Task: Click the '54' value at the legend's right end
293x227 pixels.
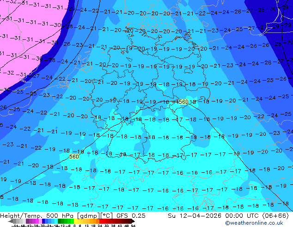Action: coord(133,226)
